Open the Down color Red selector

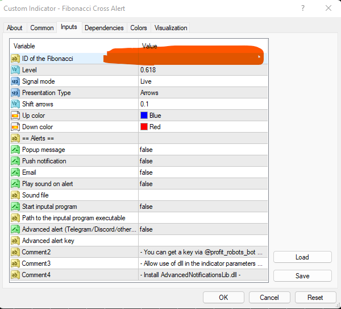pyautogui.click(x=203, y=127)
